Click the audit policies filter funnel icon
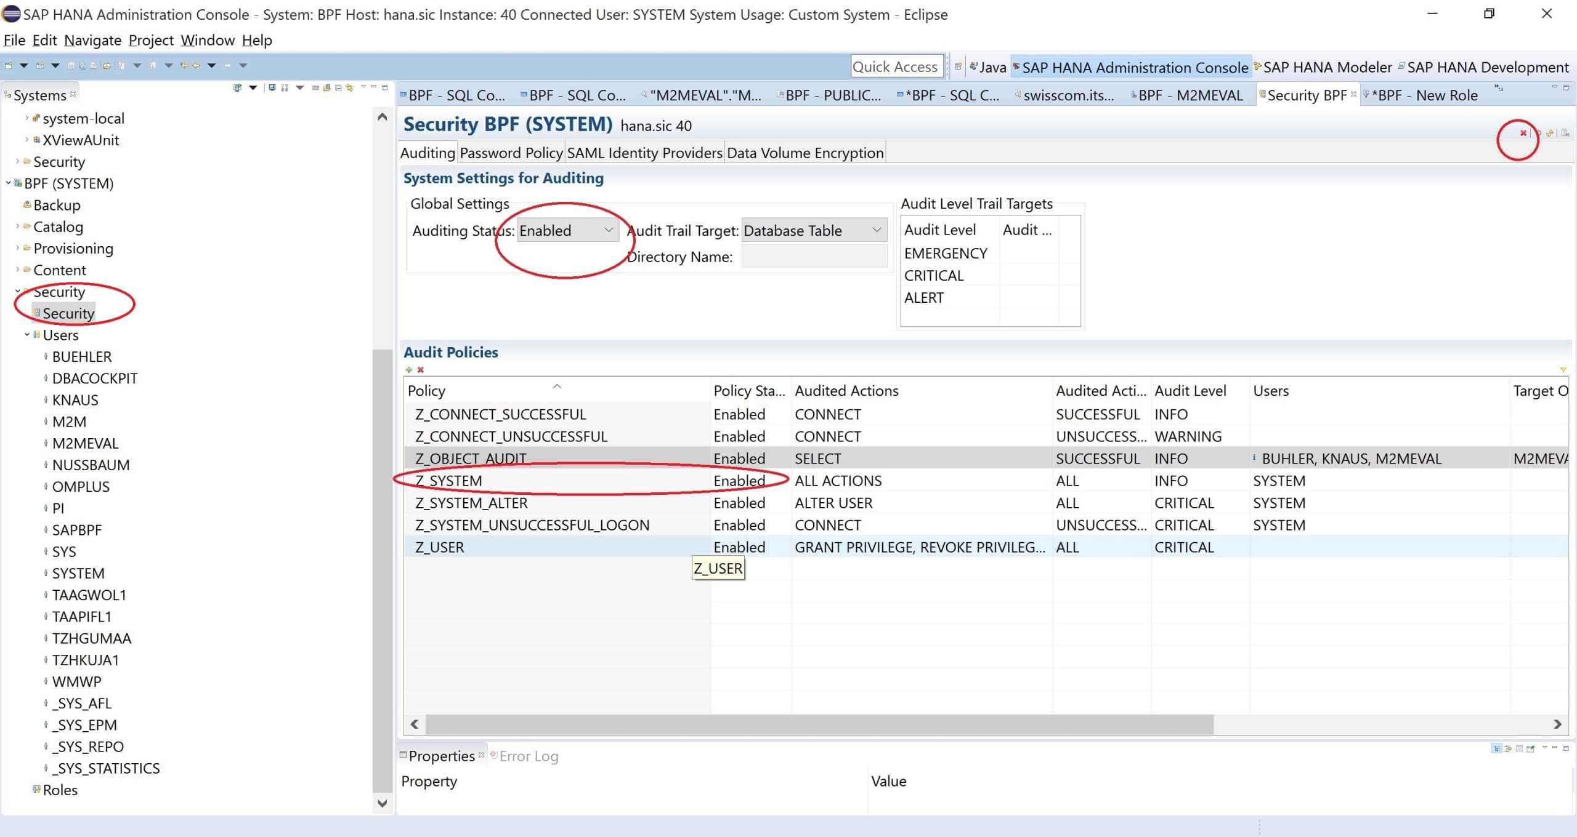 (x=1563, y=370)
